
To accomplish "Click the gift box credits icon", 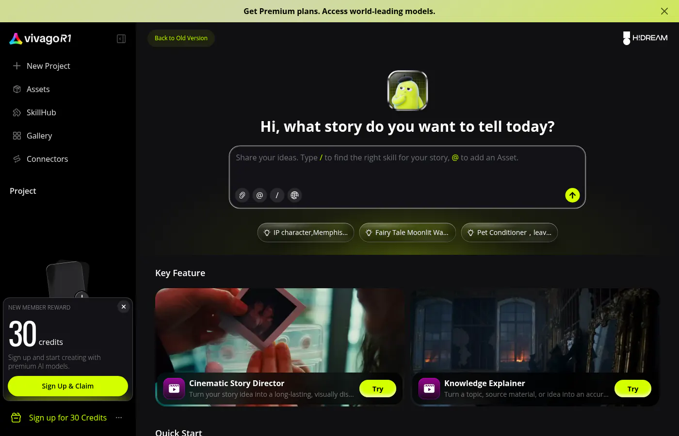I will click(x=16, y=418).
